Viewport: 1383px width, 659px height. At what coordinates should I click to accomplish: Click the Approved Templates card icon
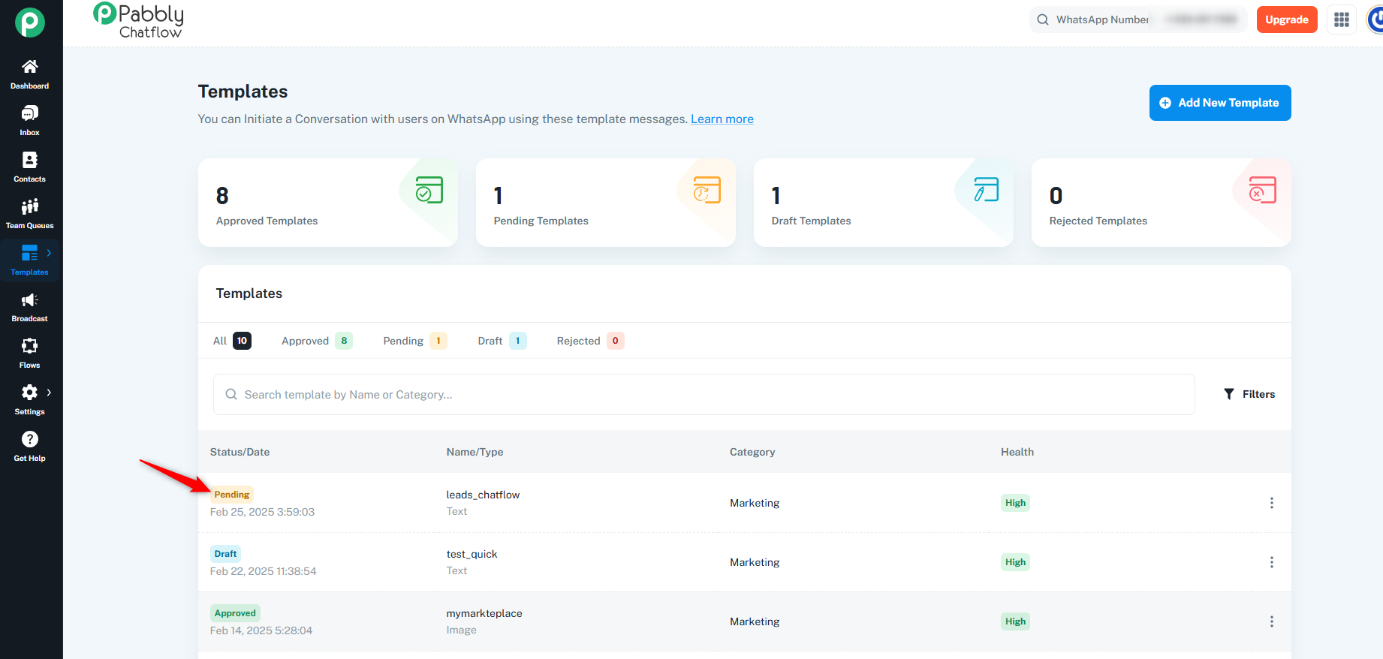point(429,190)
